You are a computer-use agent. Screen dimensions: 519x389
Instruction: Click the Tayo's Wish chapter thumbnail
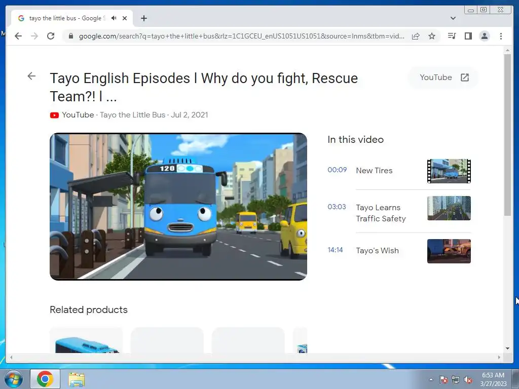pos(449,251)
